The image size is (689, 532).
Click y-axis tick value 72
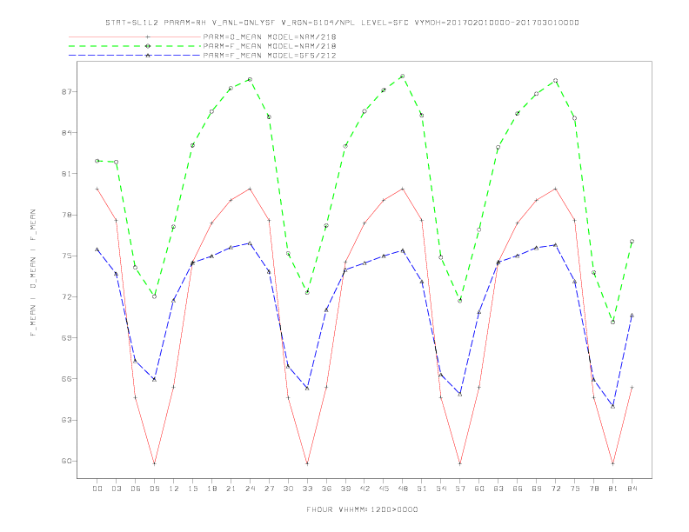coord(67,297)
